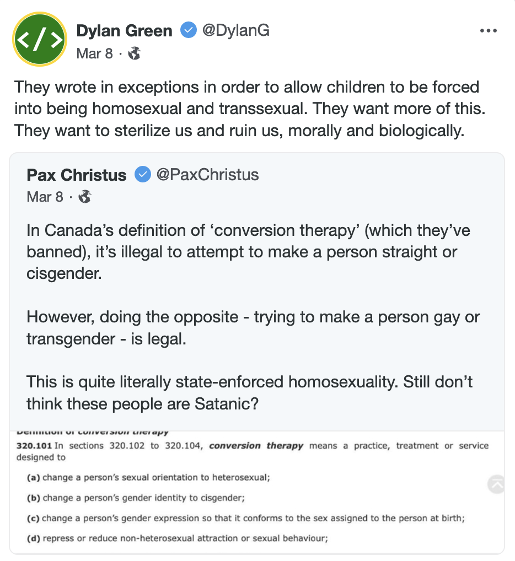Click the quoted line "However, doing the opposite"

(253, 328)
